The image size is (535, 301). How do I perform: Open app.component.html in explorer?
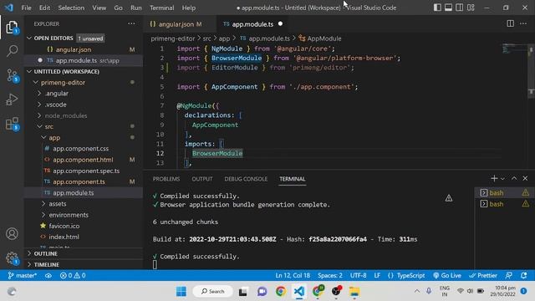83,160
